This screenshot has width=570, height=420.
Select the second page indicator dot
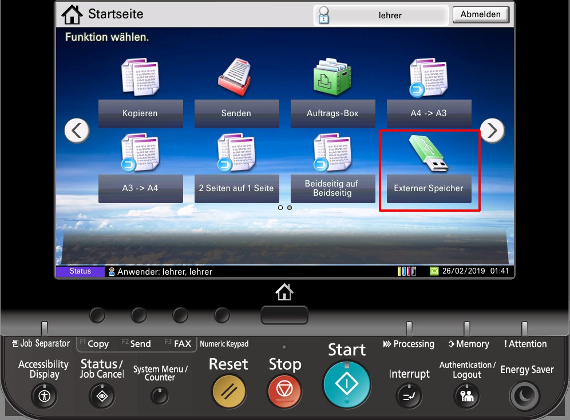(x=290, y=208)
